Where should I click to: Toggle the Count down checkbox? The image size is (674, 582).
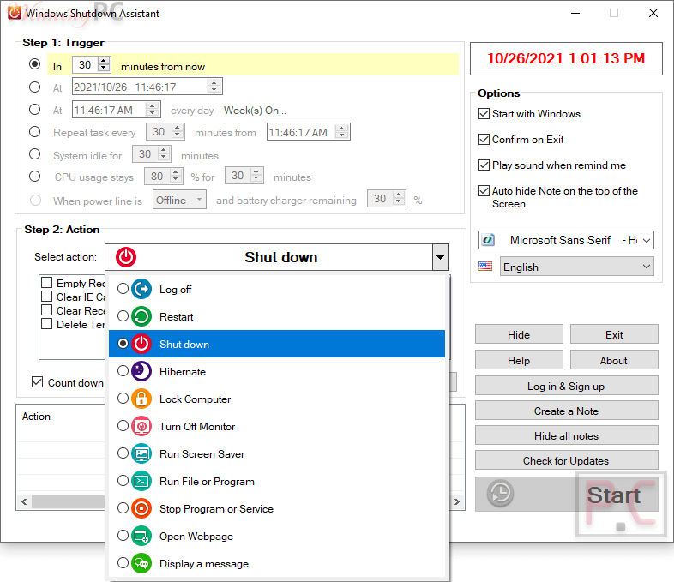pyautogui.click(x=38, y=381)
